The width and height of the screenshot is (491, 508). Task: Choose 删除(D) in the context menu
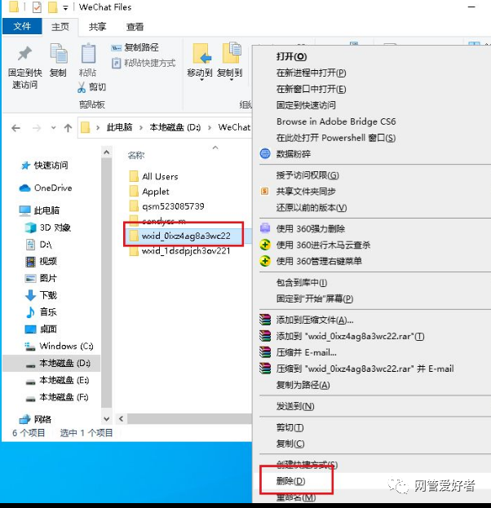pyautogui.click(x=290, y=481)
